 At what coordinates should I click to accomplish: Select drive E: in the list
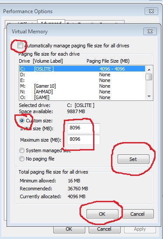click(x=82, y=80)
